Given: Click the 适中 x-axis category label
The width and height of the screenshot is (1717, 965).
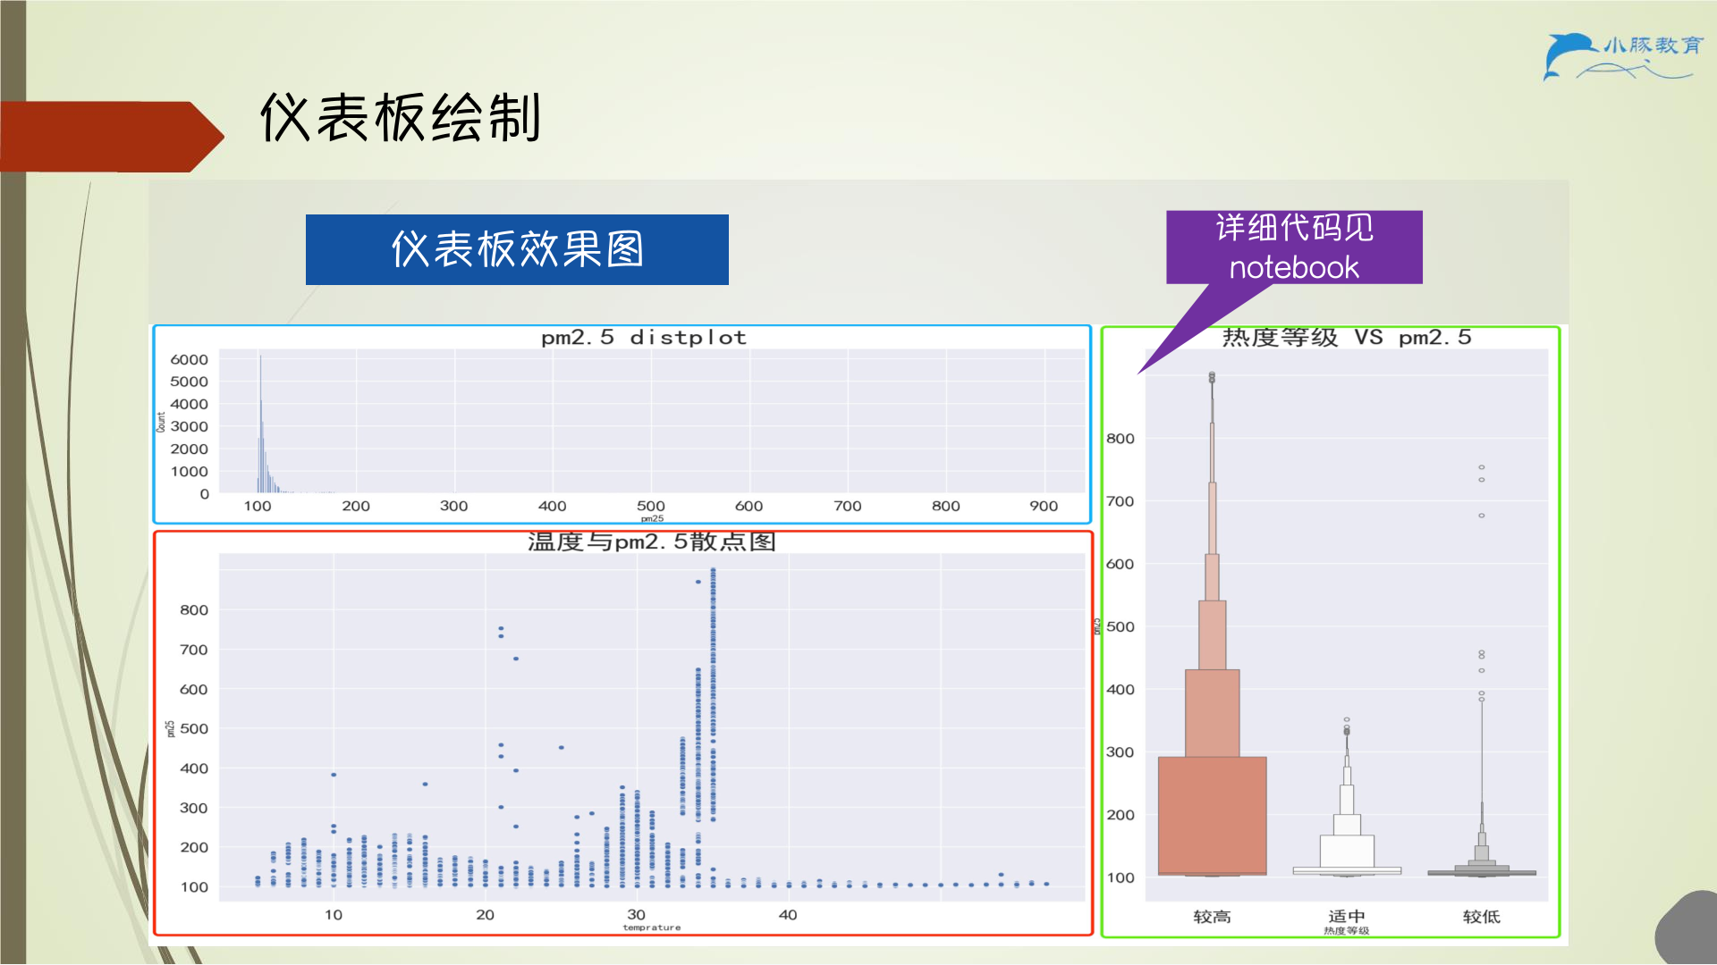Looking at the screenshot, I should tap(1346, 917).
